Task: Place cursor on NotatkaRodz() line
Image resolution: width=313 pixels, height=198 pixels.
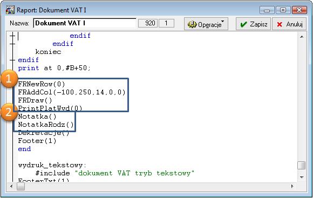Action: click(x=46, y=125)
